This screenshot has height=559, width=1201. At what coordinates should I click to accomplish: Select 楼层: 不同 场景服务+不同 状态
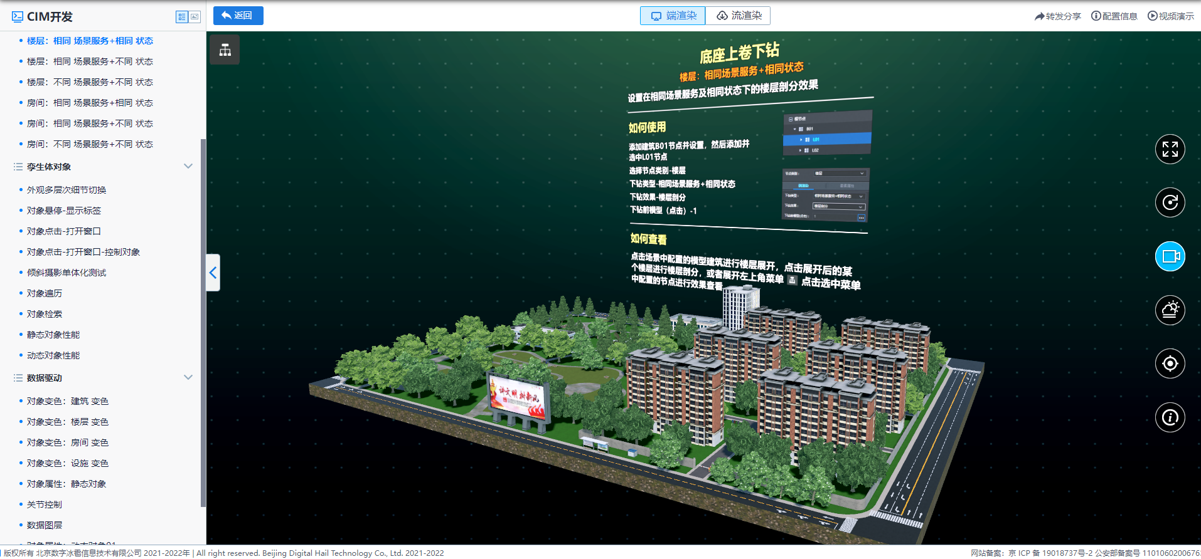[90, 82]
